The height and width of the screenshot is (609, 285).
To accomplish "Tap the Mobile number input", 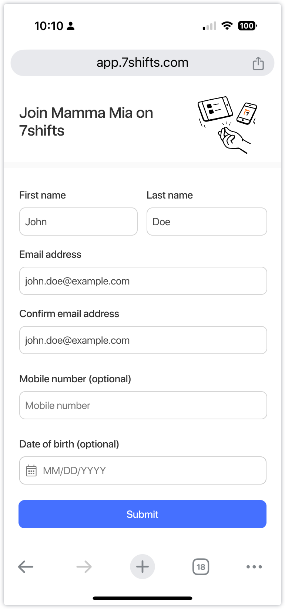I will click(143, 405).
